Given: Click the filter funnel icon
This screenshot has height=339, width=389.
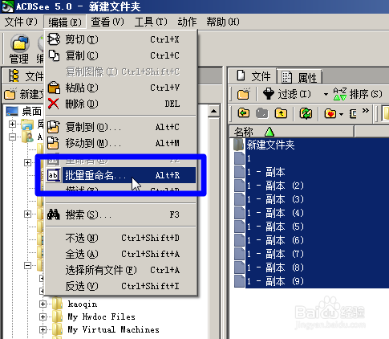Looking at the screenshot, I should pos(269,94).
